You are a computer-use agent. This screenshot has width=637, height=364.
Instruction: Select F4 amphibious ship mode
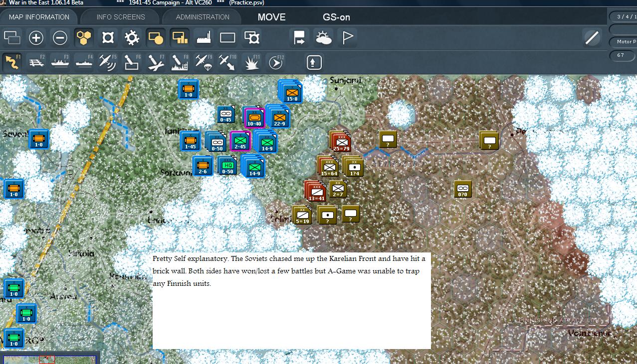(x=84, y=62)
